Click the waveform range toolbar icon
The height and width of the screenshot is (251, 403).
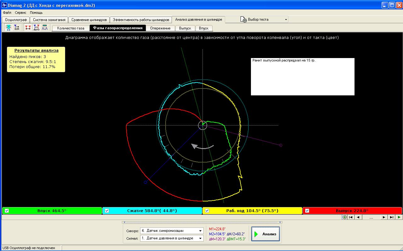point(8,28)
